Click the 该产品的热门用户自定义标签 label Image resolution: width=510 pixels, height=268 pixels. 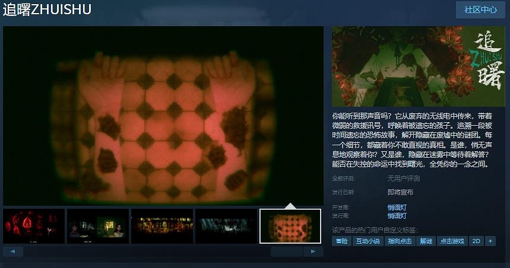pos(375,230)
